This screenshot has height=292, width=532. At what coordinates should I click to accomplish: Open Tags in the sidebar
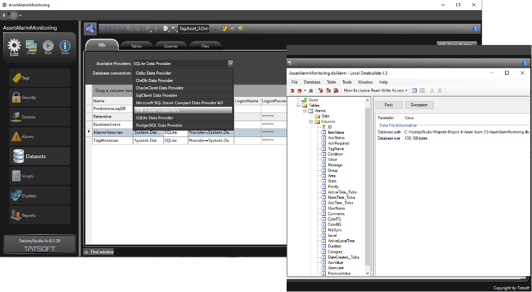(x=39, y=78)
